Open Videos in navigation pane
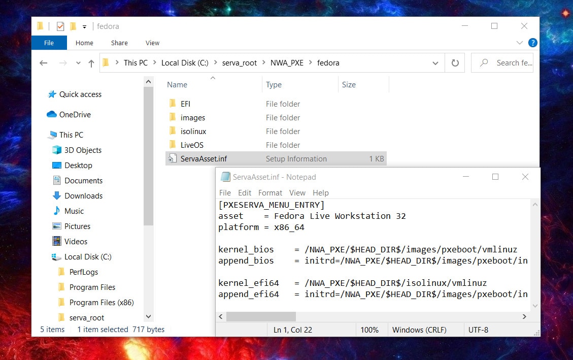This screenshot has width=573, height=360. (76, 242)
